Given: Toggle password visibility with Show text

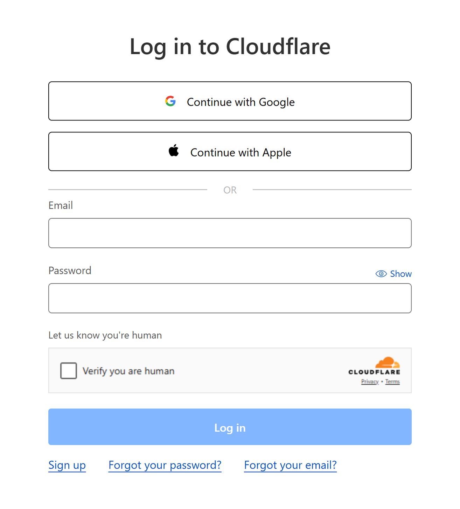Looking at the screenshot, I should [401, 274].
